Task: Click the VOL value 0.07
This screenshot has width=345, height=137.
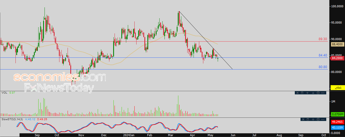Action: pos(12,93)
